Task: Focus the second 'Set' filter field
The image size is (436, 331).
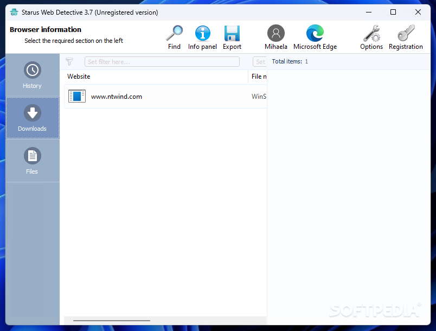Action: click(x=259, y=62)
